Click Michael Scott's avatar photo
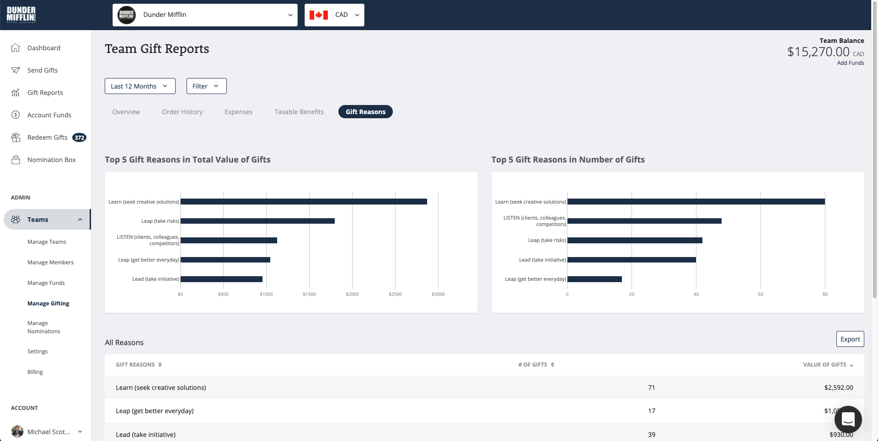The height and width of the screenshot is (441, 878). [x=17, y=431]
